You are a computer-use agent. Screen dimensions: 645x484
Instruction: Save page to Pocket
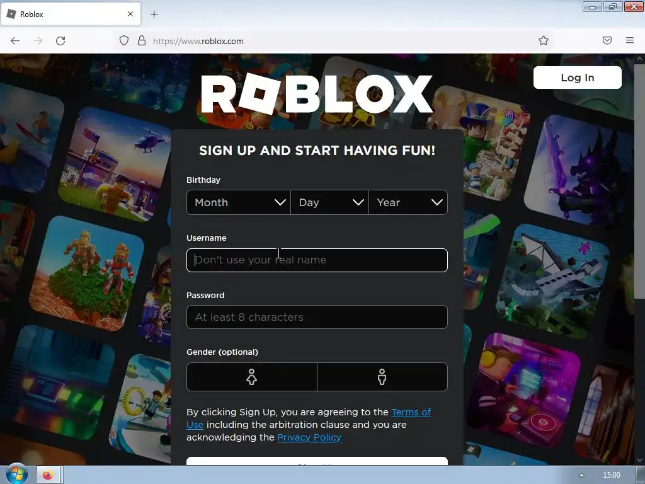pos(607,40)
